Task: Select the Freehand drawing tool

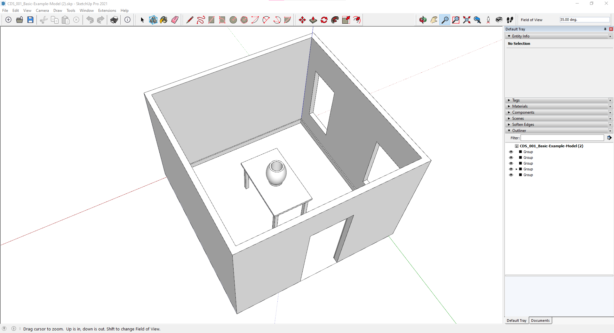Action: (201, 20)
